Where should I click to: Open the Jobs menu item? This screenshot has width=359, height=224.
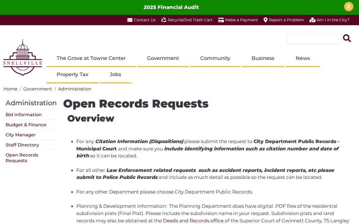pyautogui.click(x=115, y=74)
